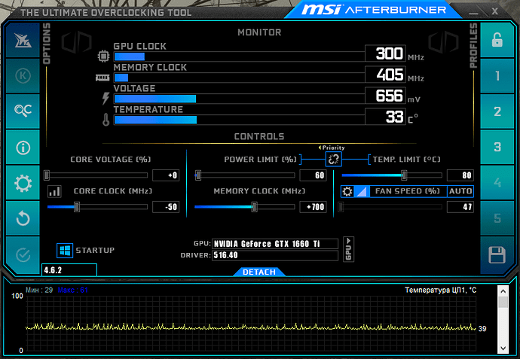
Task: Click the graph scrollbar thumb
Action: coord(503,302)
